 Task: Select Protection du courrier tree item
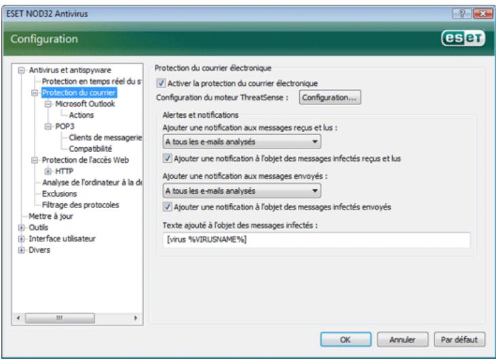(x=79, y=93)
